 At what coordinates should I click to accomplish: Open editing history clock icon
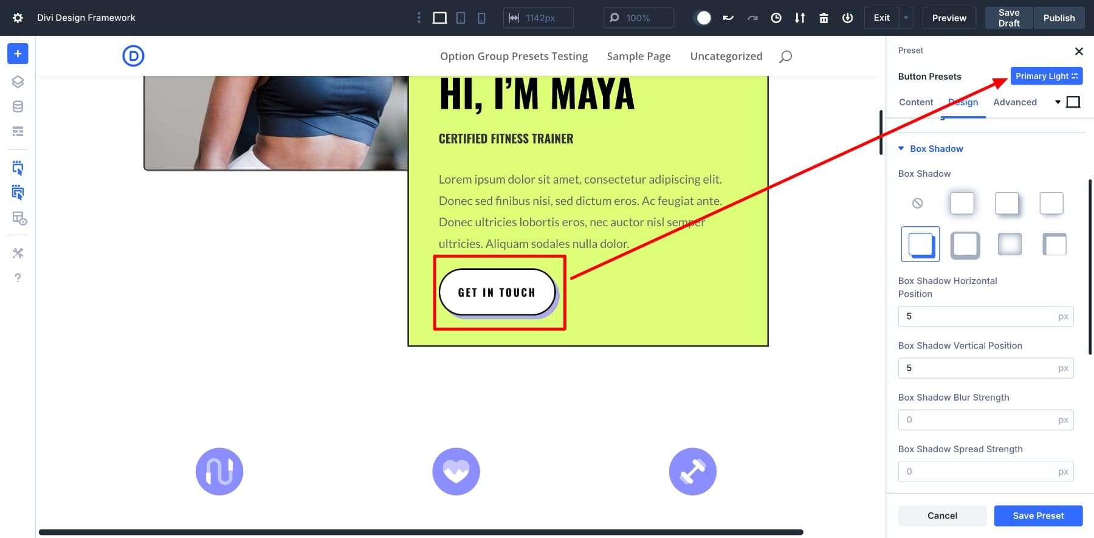coord(776,18)
